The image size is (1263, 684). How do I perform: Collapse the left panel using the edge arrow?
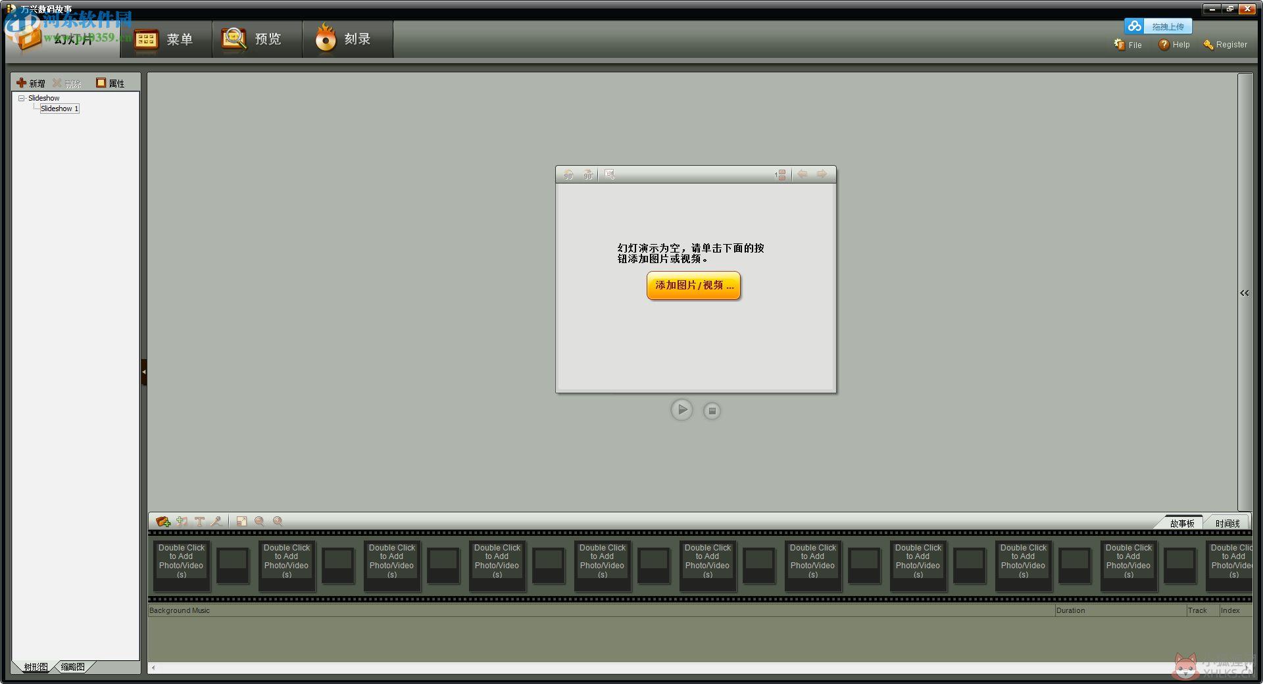pos(143,372)
